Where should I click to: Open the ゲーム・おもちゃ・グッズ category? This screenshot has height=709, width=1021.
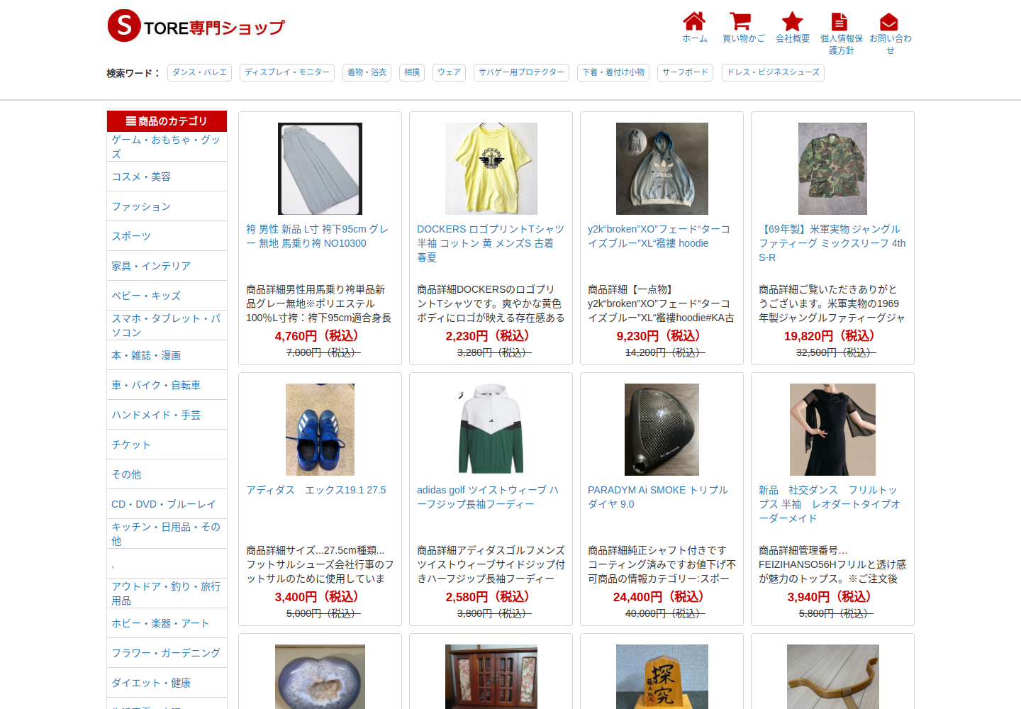coord(167,147)
